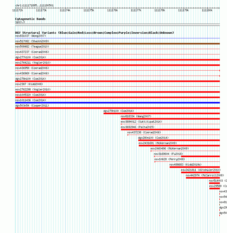Select esv2460496 (McKernan2009) variant label
This screenshot has width=227, height=233.
click(x=170, y=148)
